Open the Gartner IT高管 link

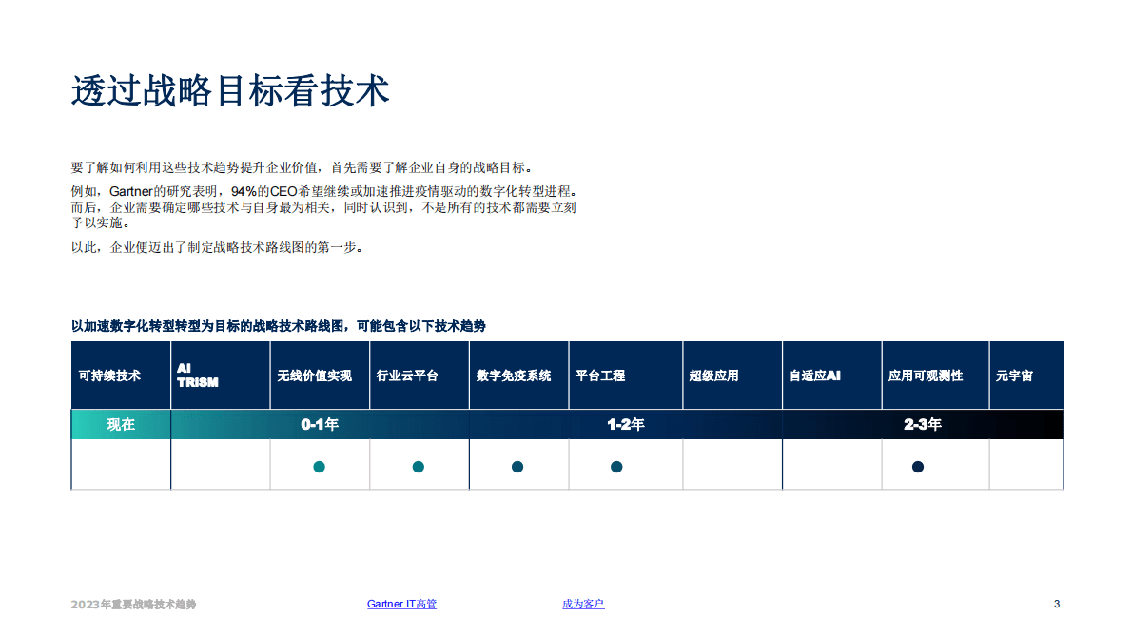tap(400, 603)
